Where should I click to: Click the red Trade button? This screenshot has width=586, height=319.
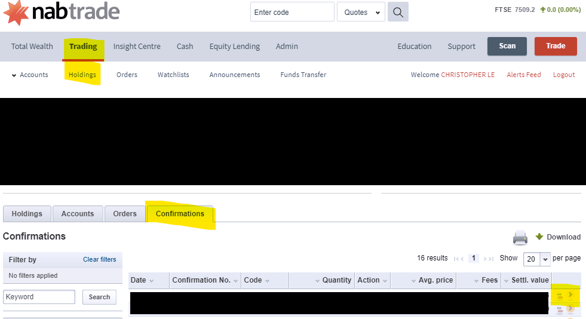(556, 46)
